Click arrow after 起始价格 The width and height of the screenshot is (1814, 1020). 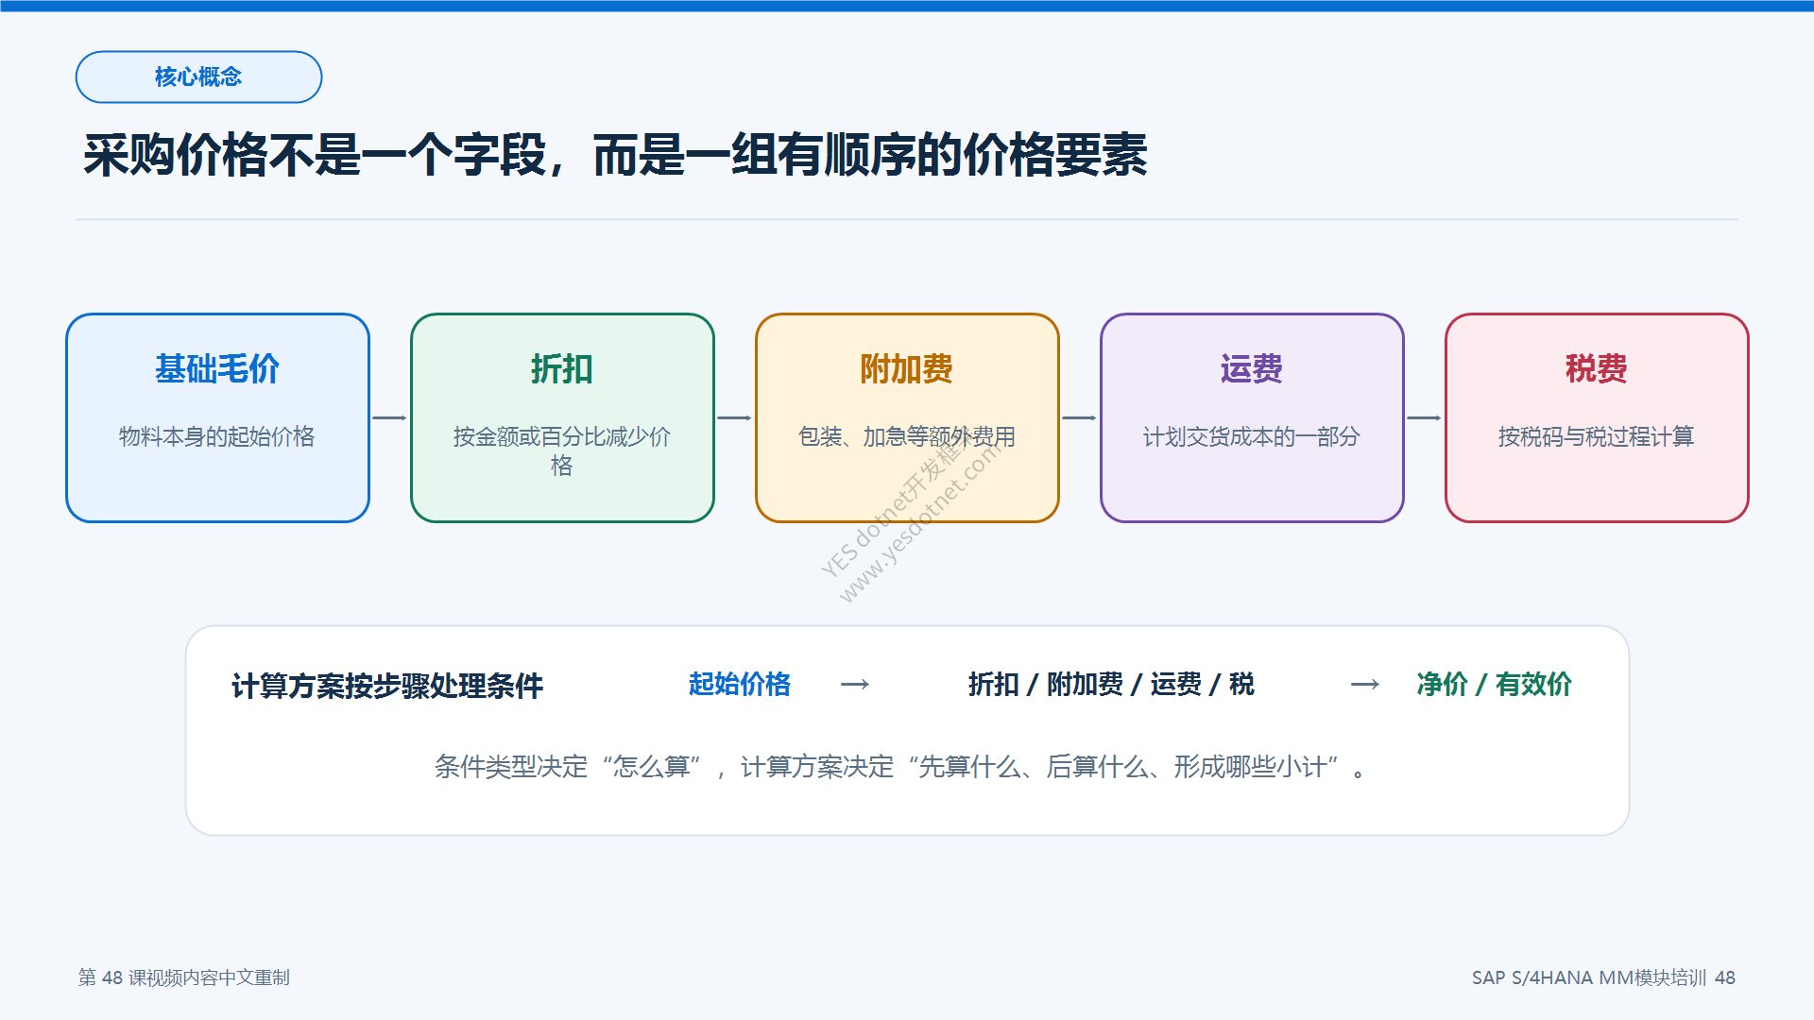tap(855, 684)
